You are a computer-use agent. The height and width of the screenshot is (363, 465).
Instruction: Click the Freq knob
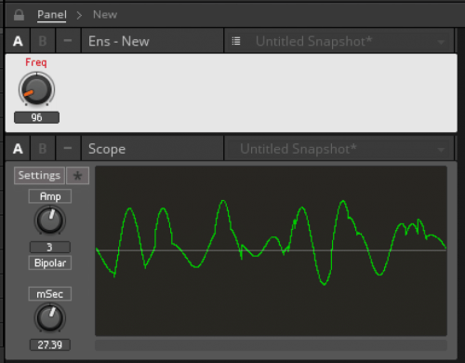coord(36,89)
